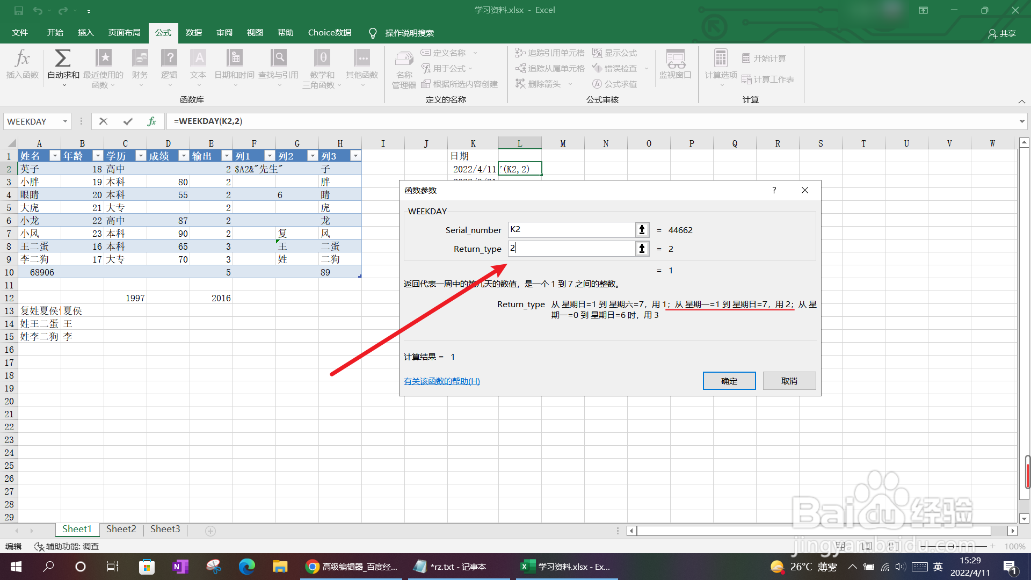Switch to the Sheet2 worksheet tab

pos(121,529)
